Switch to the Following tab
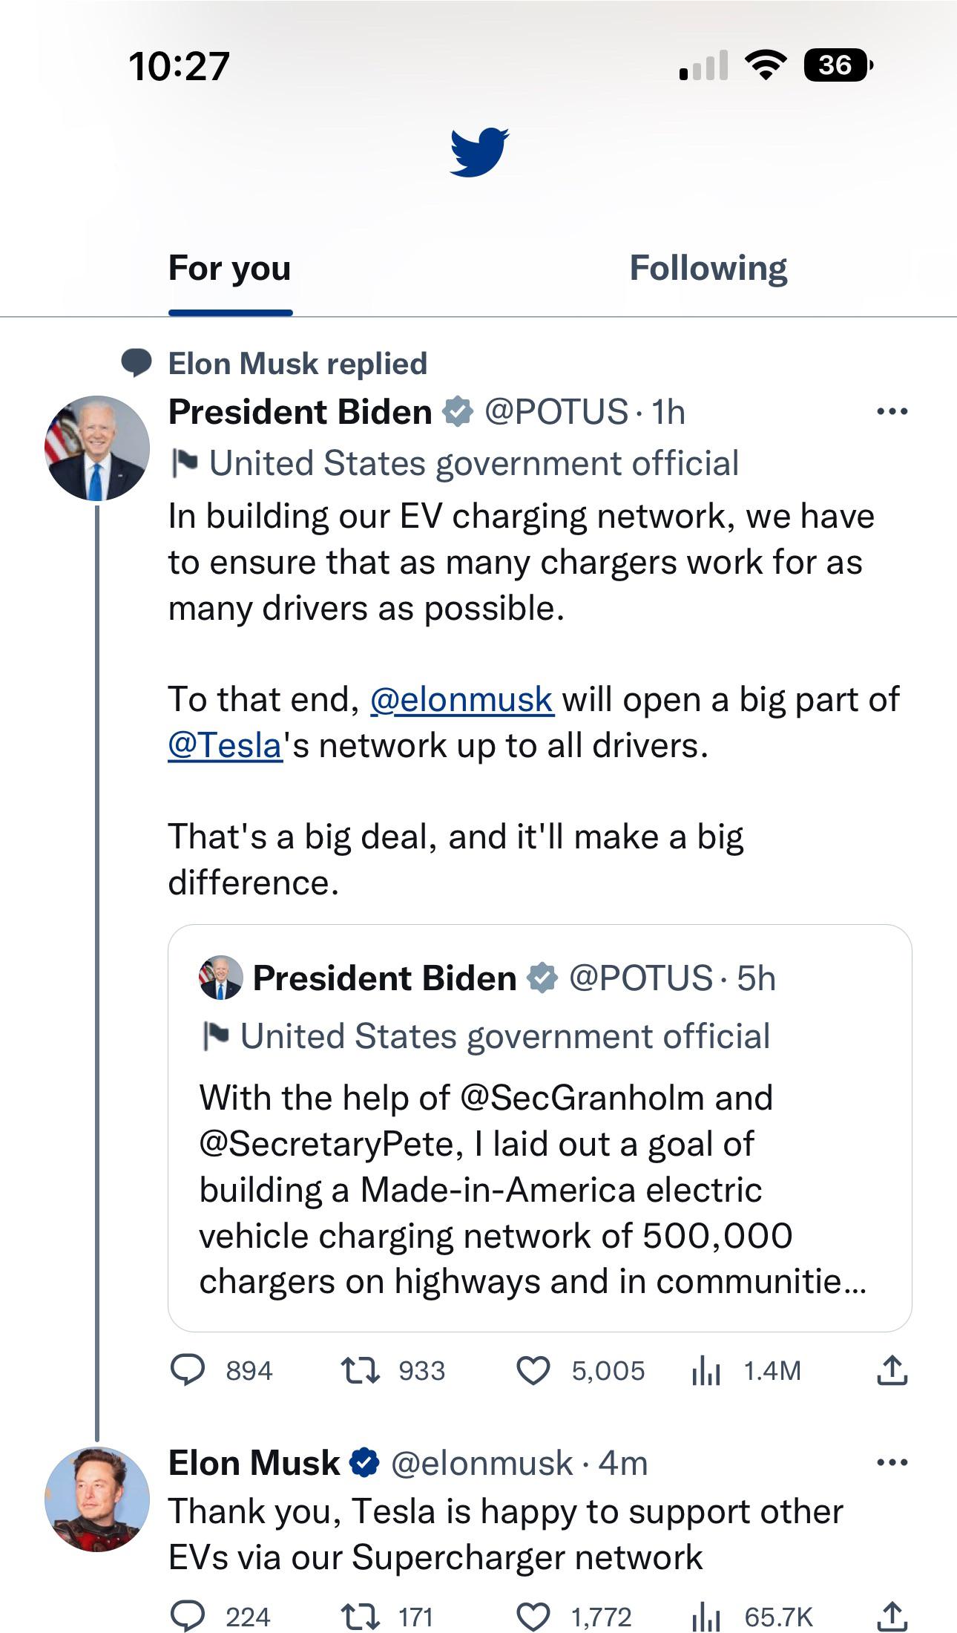 click(708, 269)
